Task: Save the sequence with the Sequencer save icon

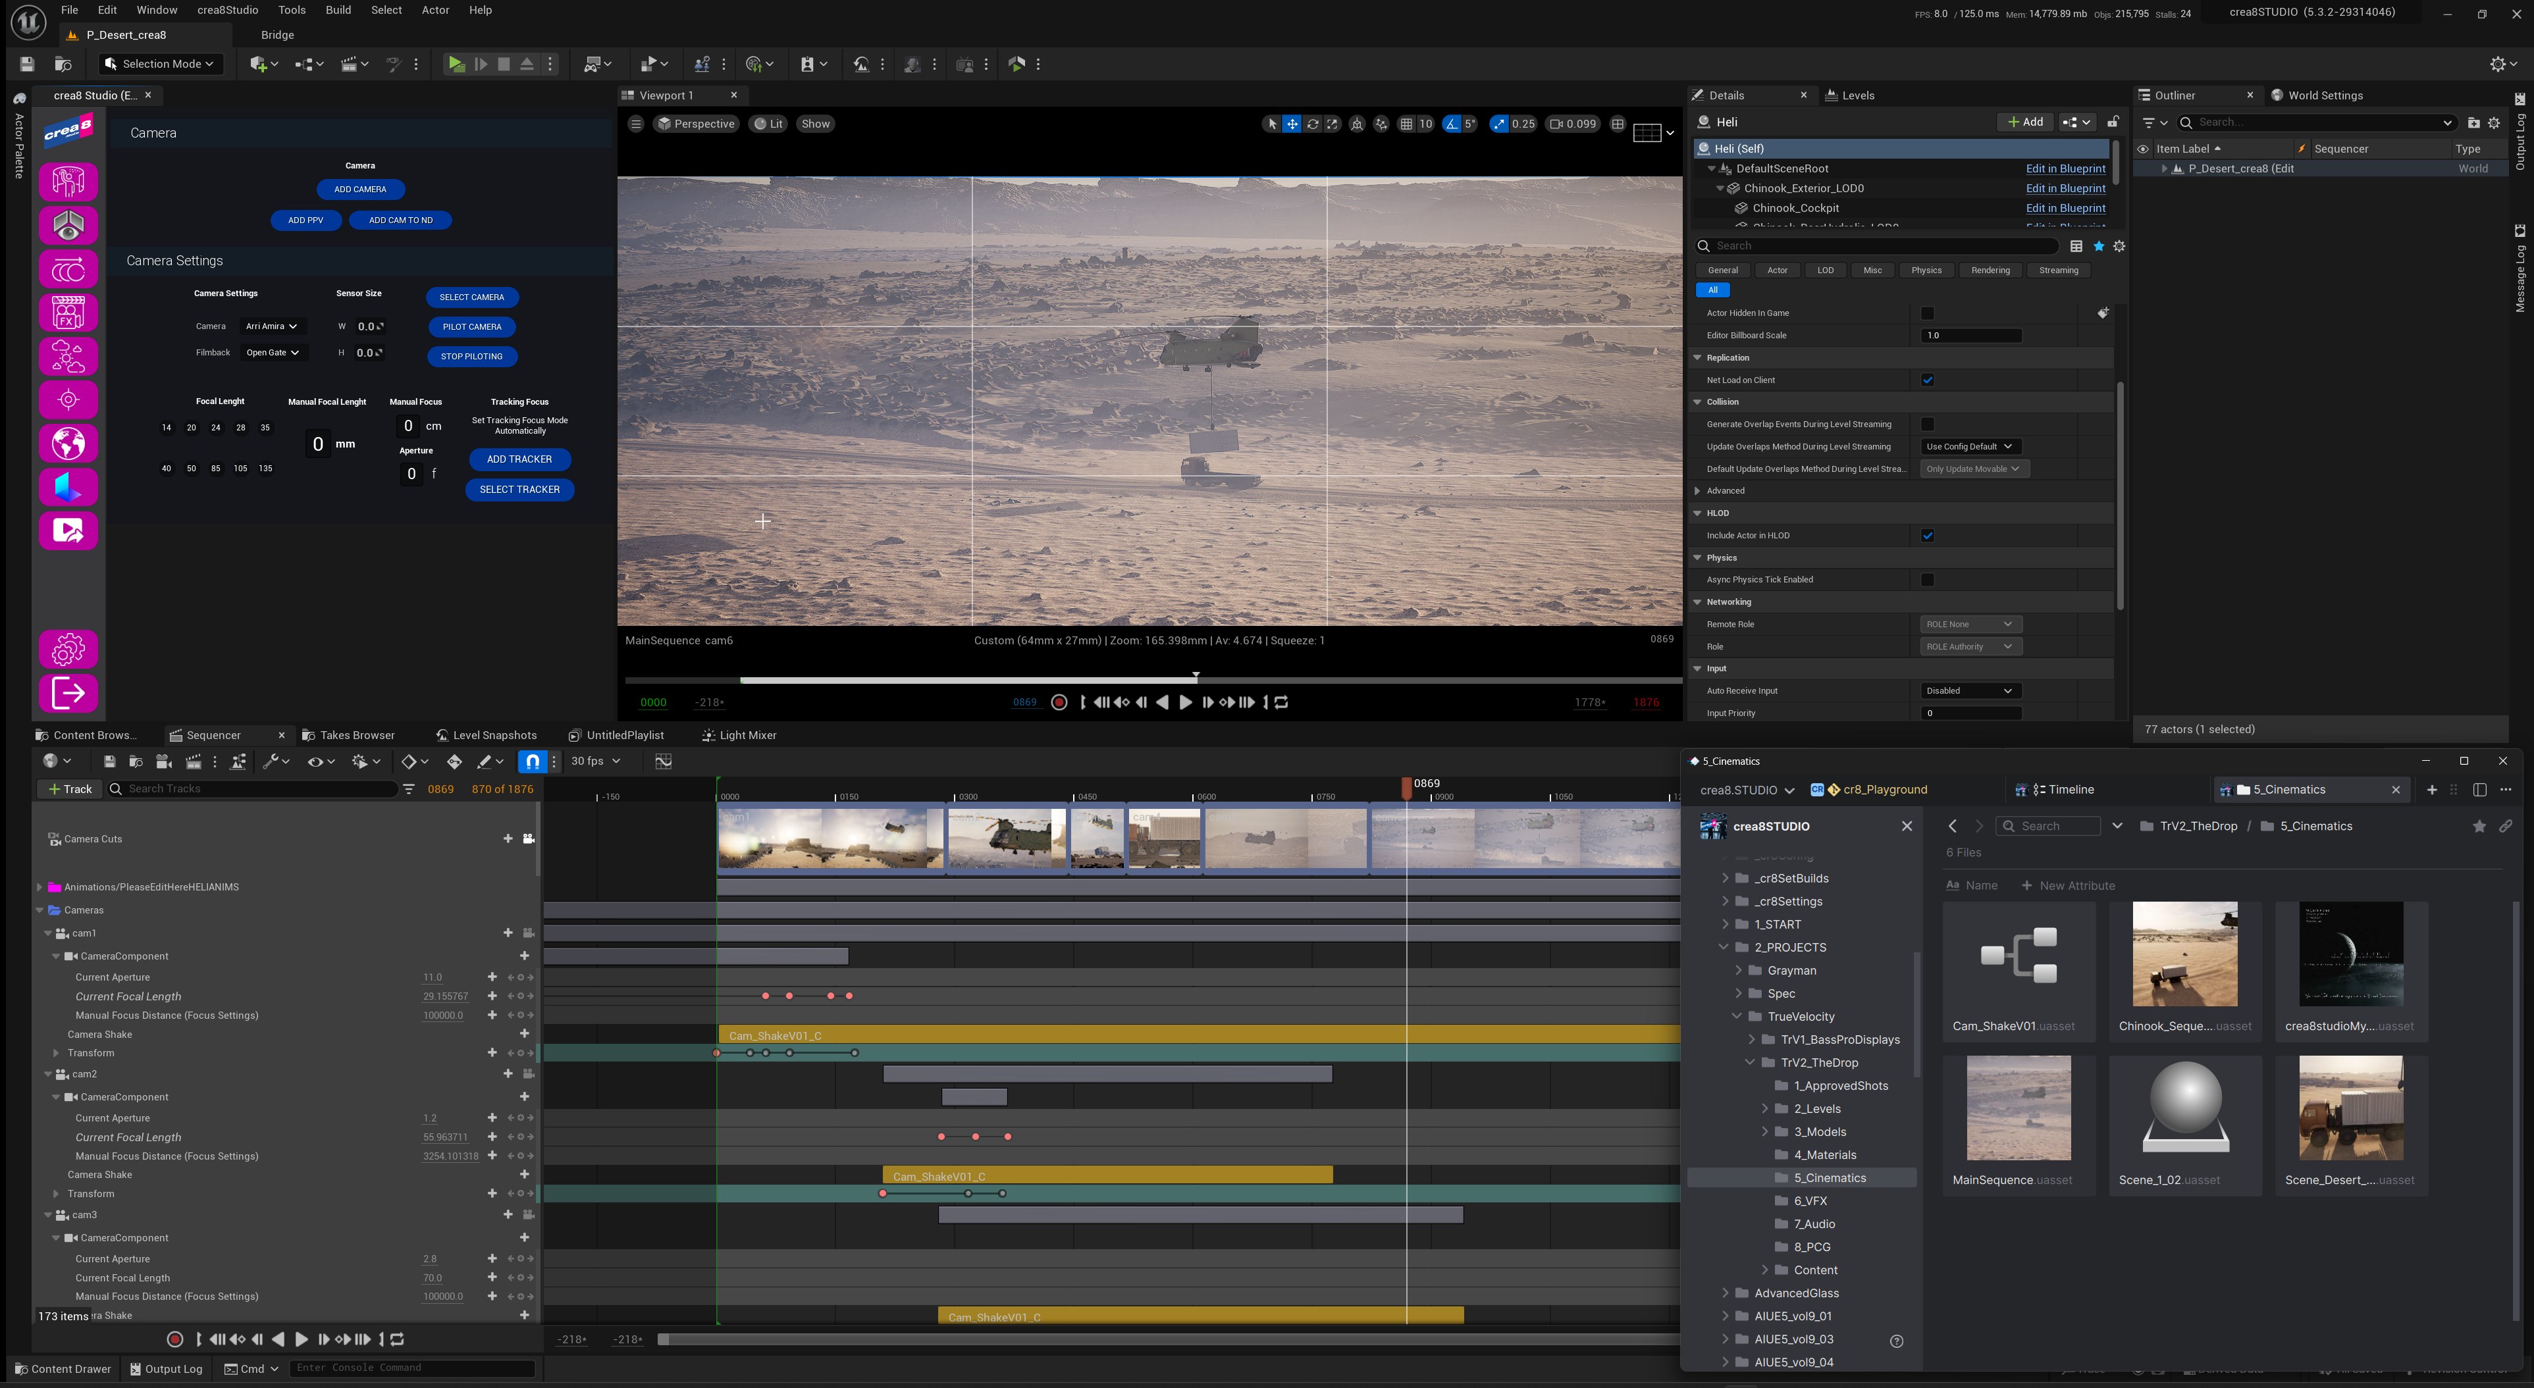Action: click(110, 761)
